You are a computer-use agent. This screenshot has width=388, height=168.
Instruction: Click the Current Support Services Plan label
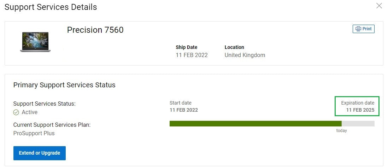click(52, 125)
